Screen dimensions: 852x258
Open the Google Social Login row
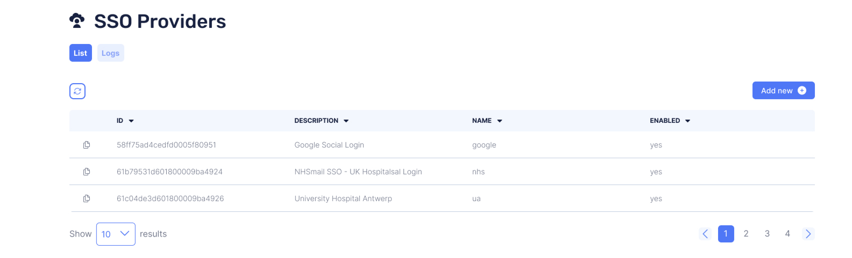tap(329, 145)
